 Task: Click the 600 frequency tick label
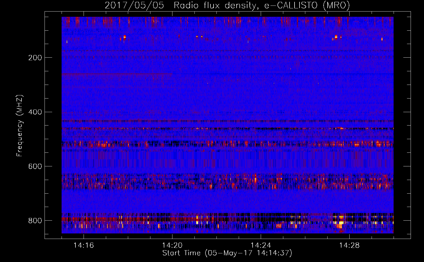coord(35,167)
